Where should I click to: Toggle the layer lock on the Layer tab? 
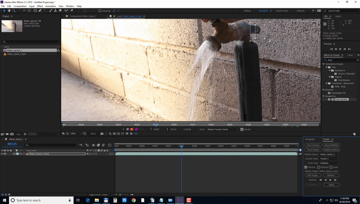(x=114, y=16)
